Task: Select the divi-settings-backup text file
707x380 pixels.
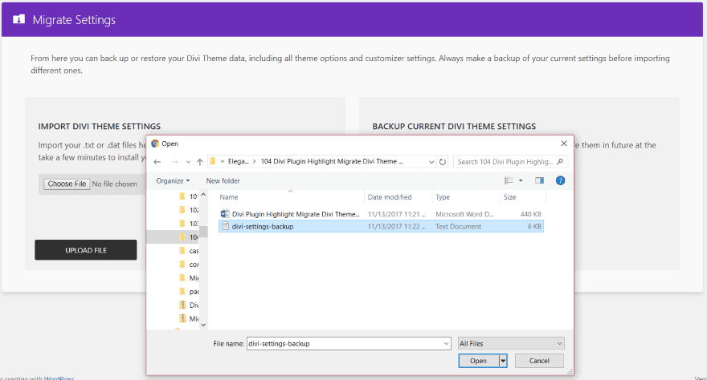Action: pos(262,226)
